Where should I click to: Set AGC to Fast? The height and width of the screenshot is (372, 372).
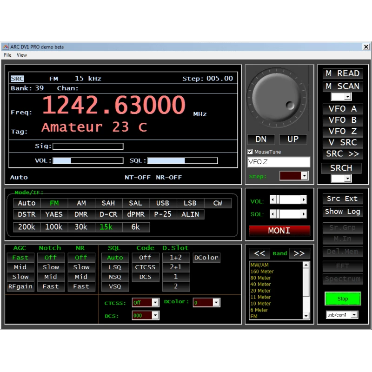[x=20, y=258]
